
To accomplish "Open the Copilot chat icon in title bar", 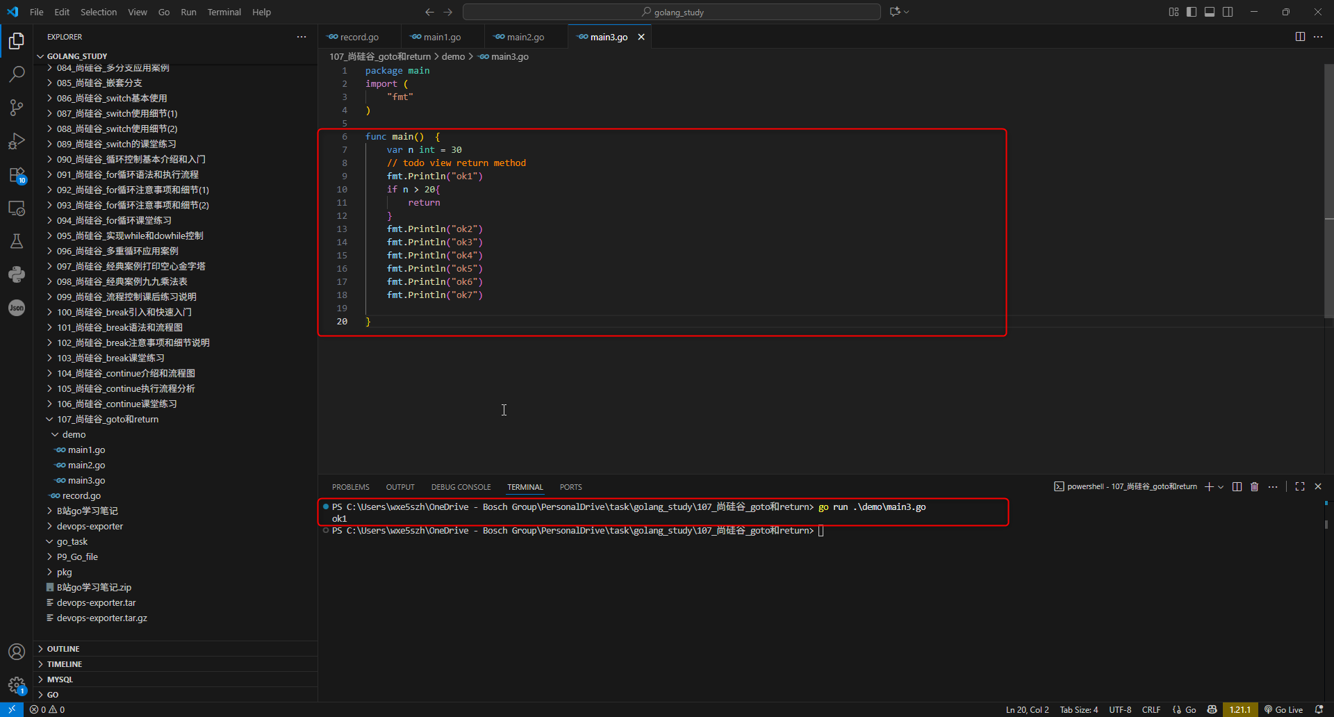I will (x=895, y=12).
